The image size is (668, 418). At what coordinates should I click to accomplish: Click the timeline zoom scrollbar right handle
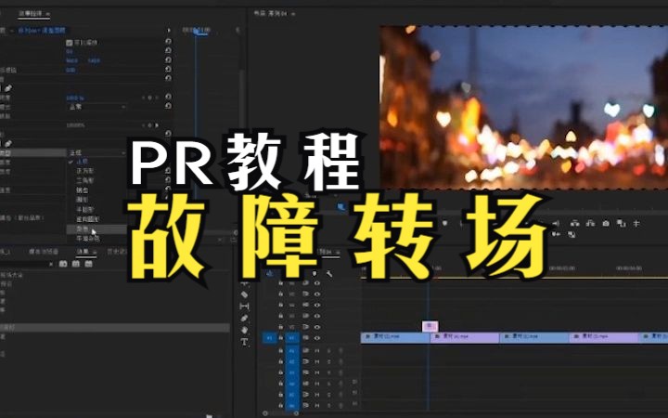click(x=296, y=412)
